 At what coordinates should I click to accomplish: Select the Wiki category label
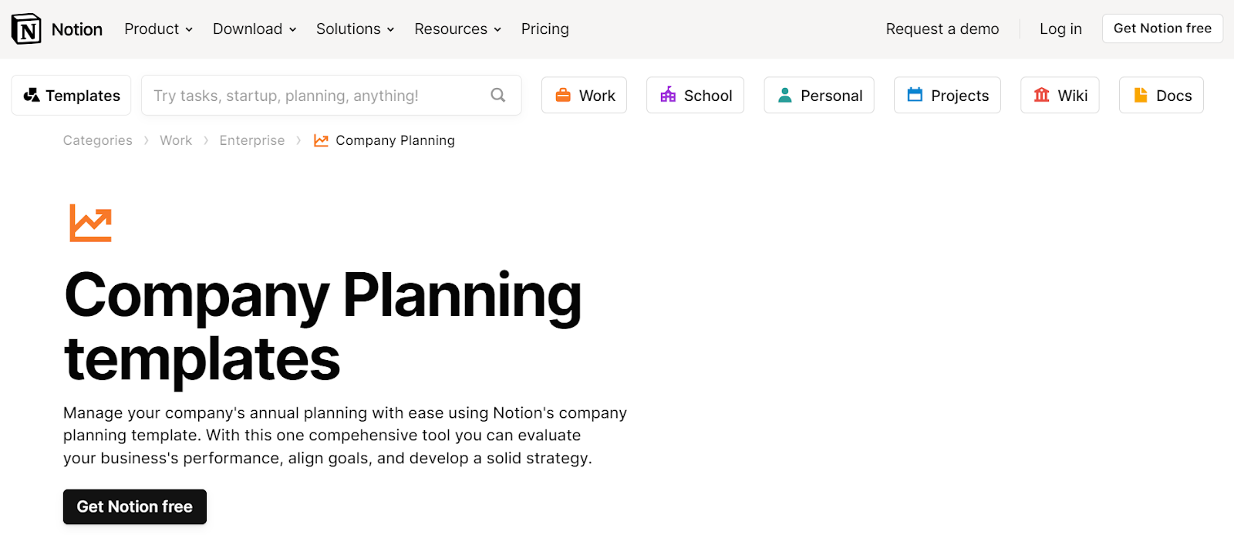(1073, 96)
